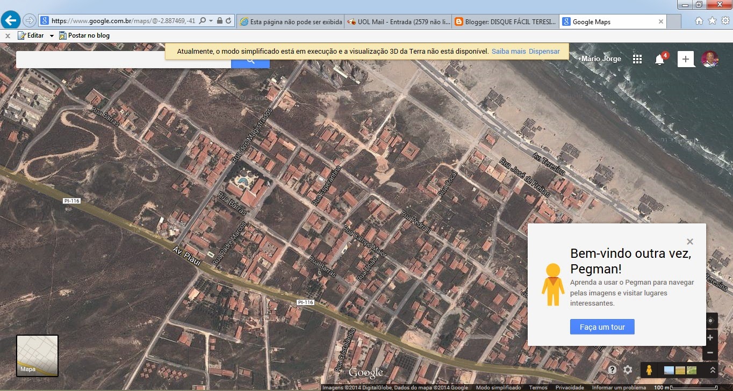The height and width of the screenshot is (391, 733).
Task: Open the 'Saiba mais' link
Action: pos(508,52)
